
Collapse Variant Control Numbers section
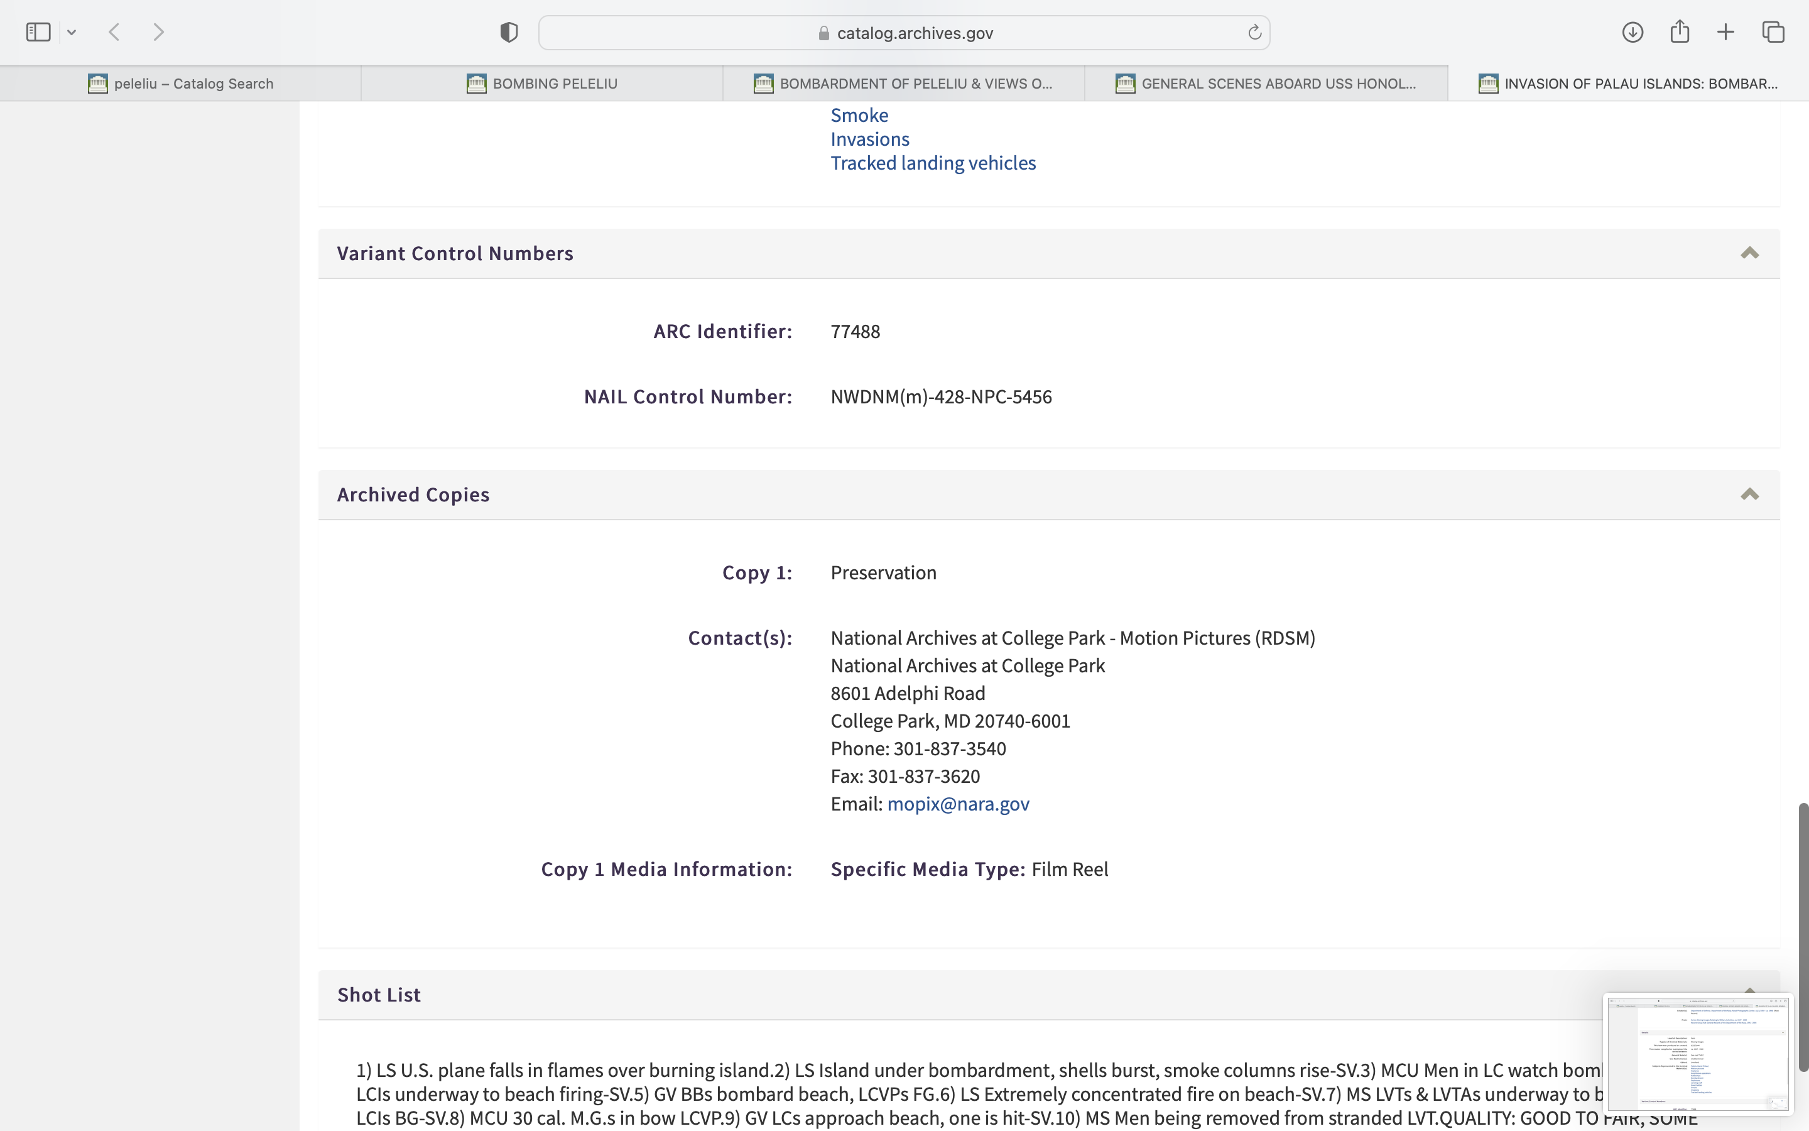click(1749, 254)
